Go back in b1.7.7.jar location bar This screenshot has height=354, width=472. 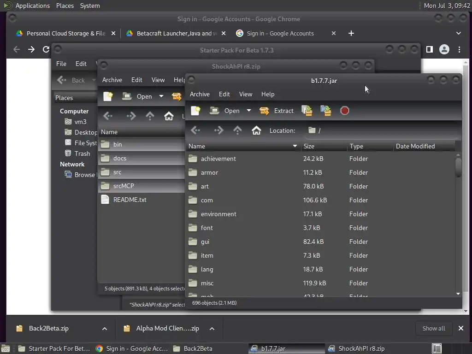tap(195, 130)
